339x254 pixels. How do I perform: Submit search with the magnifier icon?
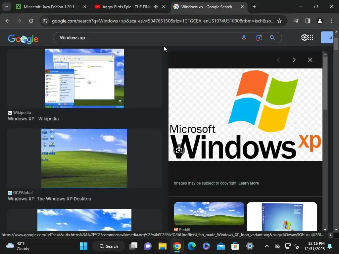[272, 38]
